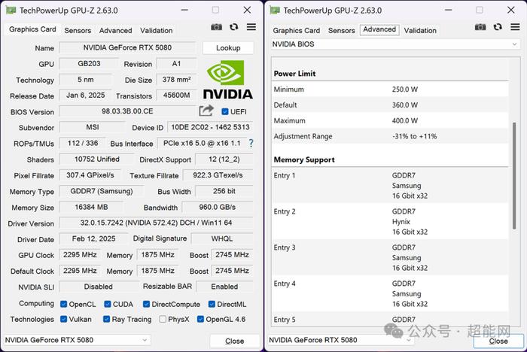Viewport: 527px width, 352px height.
Task: Click the Shaders value 10752 Unified
Action: pyautogui.click(x=97, y=159)
